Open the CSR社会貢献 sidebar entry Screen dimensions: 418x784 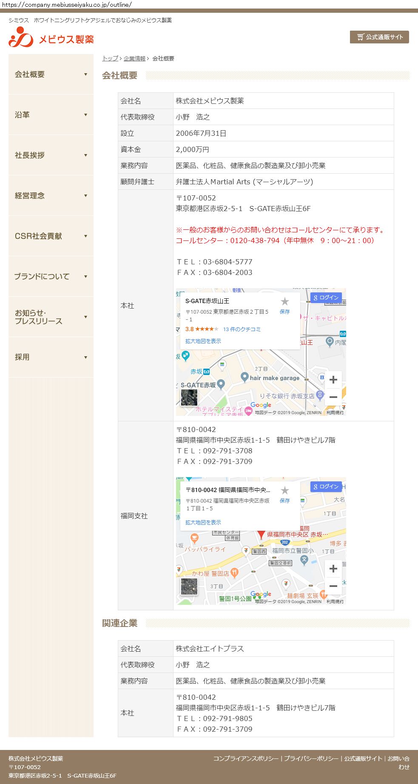[x=51, y=236]
